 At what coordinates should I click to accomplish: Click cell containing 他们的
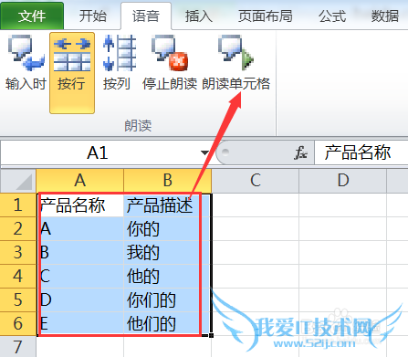pos(168,323)
